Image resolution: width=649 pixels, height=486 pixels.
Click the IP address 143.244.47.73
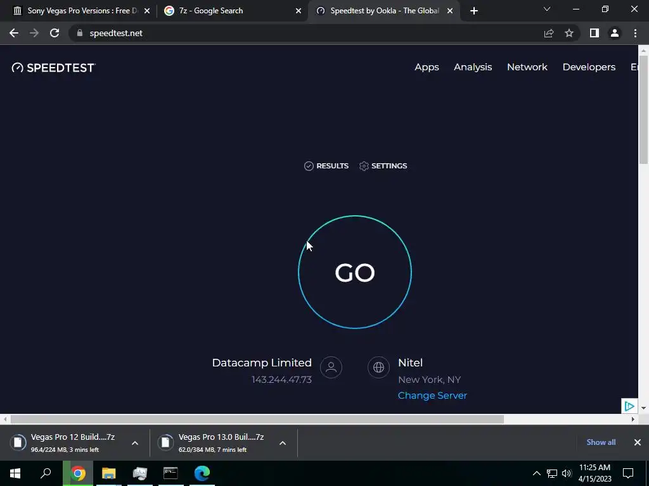pos(281,380)
